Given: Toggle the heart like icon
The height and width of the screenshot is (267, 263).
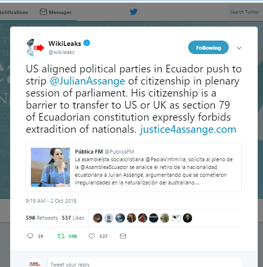Looking at the screenshot, I should point(92,236).
